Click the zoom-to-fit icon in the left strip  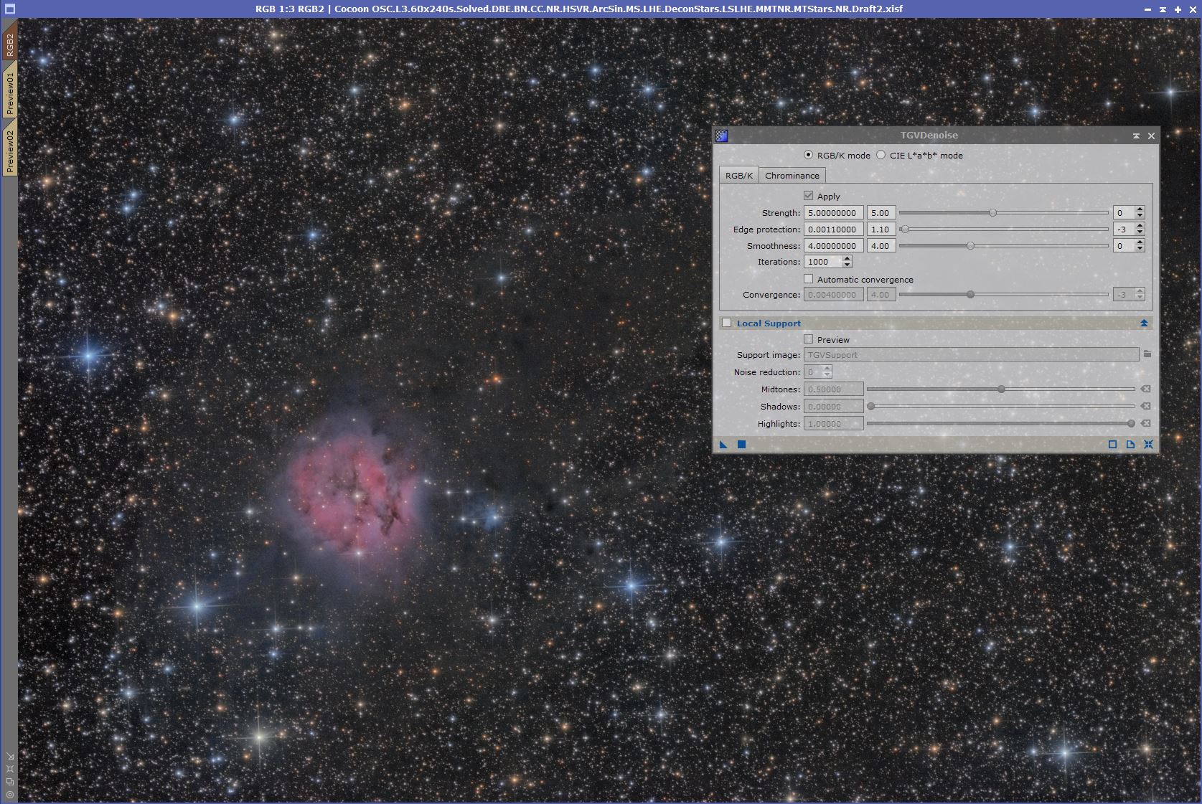click(x=10, y=768)
